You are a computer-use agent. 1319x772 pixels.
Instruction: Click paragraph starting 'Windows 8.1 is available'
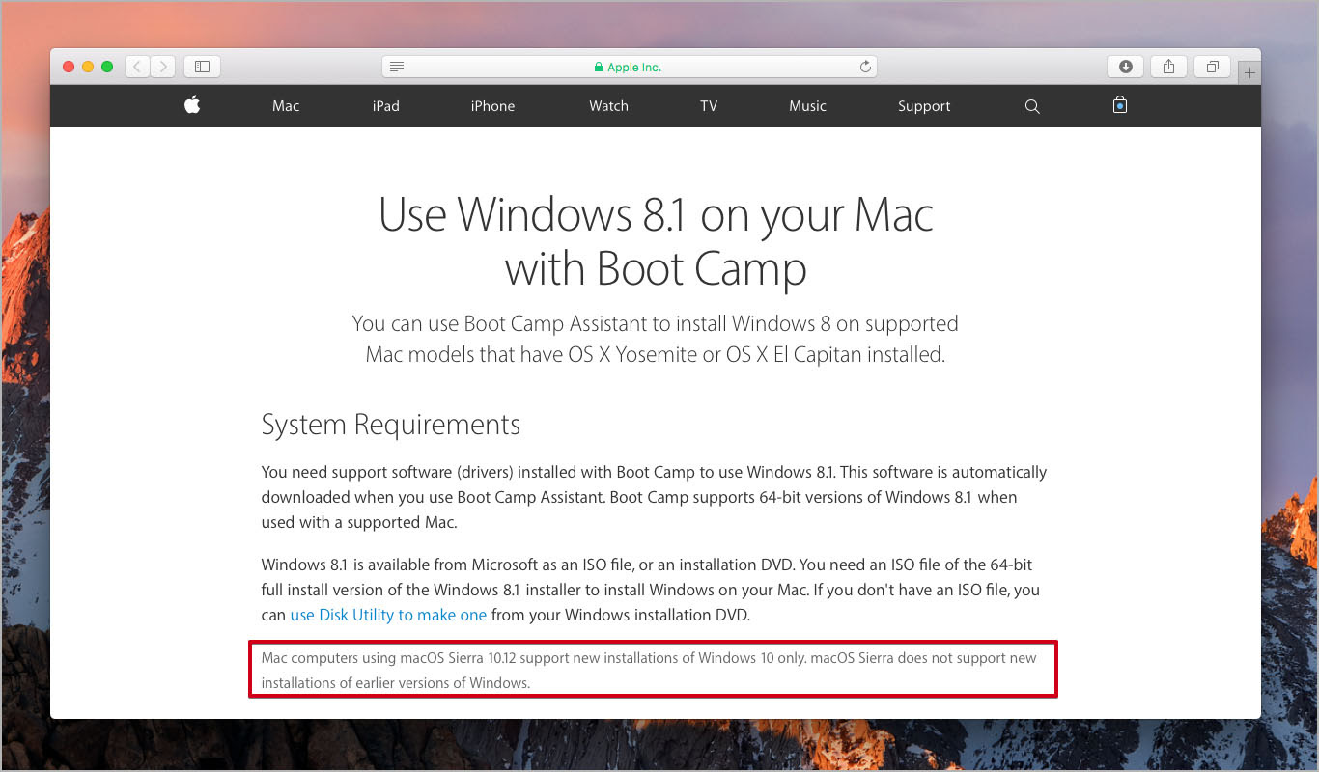[651, 590]
